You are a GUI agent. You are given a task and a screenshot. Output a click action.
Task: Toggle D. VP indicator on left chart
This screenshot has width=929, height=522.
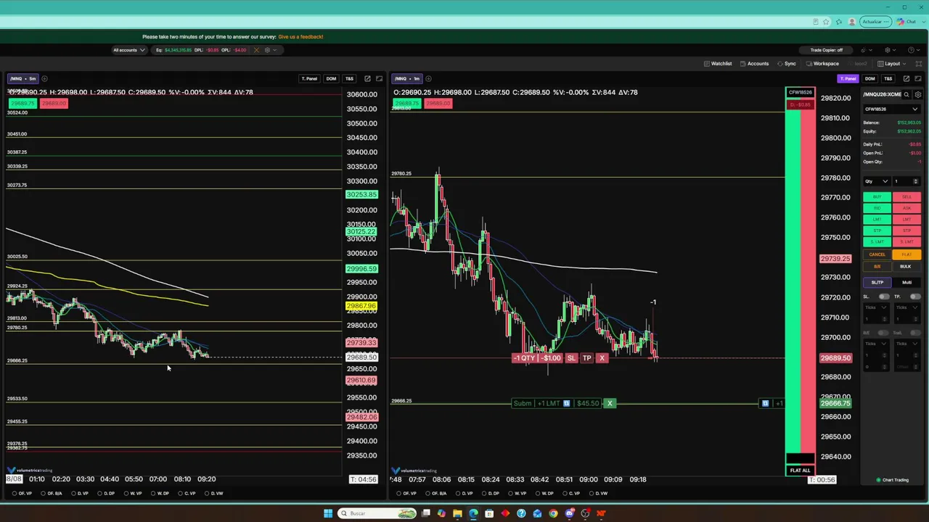(x=79, y=494)
